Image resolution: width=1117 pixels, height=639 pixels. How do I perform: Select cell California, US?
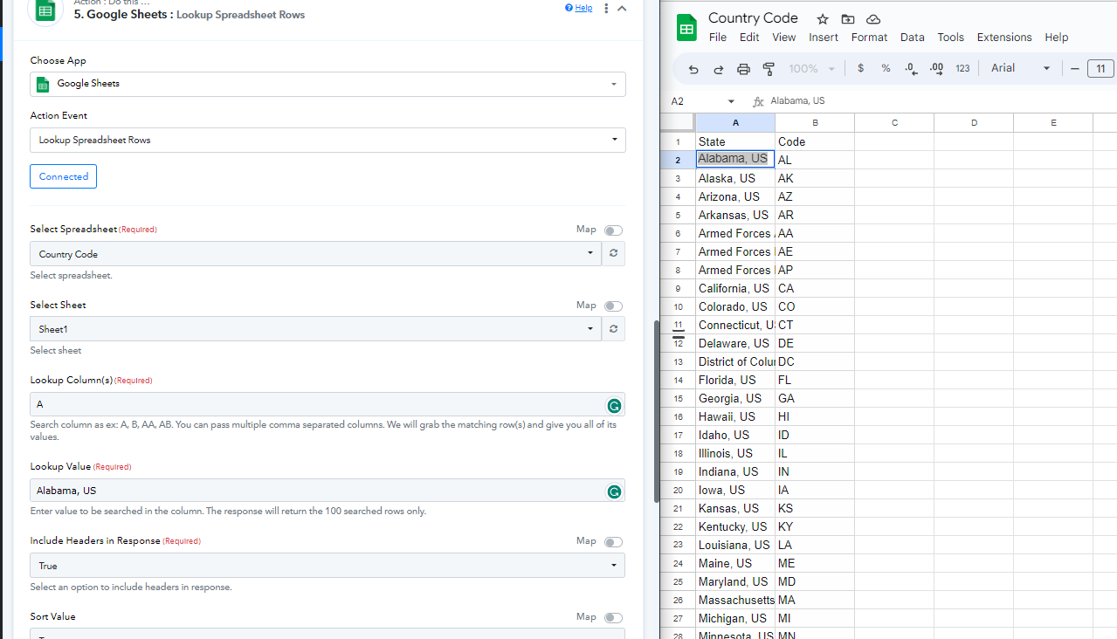click(735, 288)
